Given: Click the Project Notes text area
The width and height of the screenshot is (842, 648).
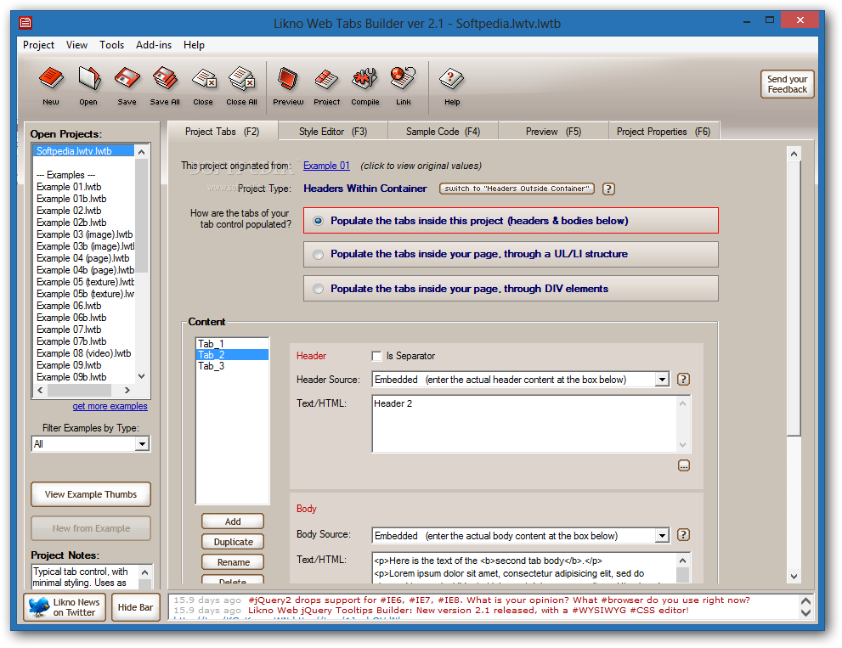Looking at the screenshot, I should point(85,577).
